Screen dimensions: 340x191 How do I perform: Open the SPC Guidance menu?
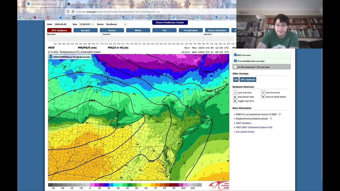(x=59, y=30)
